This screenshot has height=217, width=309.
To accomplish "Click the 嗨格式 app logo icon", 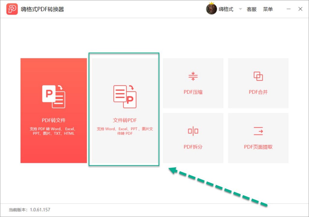I will pyautogui.click(x=12, y=9).
